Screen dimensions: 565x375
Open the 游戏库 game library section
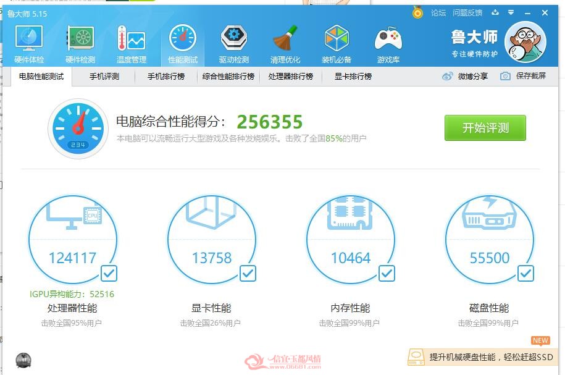(x=388, y=44)
